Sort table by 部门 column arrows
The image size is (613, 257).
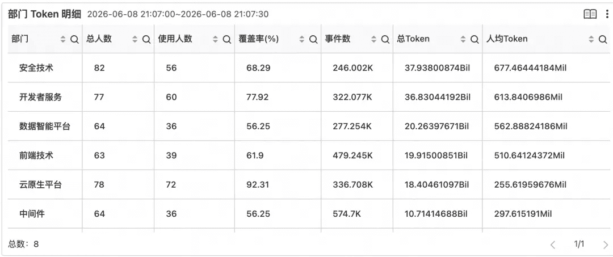point(63,40)
